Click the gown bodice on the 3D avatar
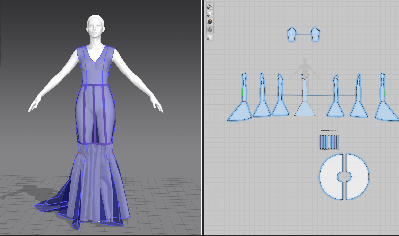 (x=95, y=72)
